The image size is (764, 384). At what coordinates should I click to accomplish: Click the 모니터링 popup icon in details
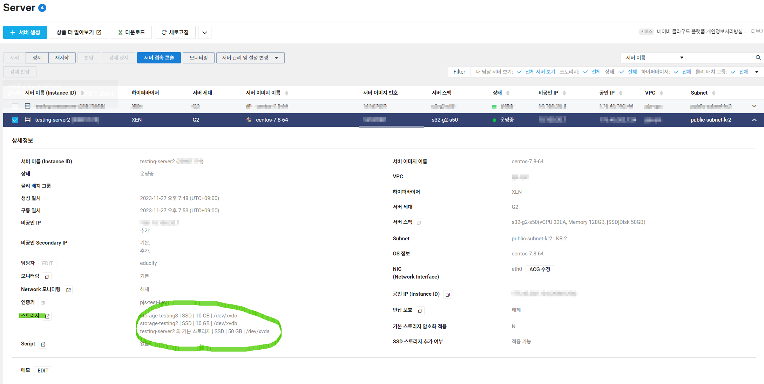(47, 277)
